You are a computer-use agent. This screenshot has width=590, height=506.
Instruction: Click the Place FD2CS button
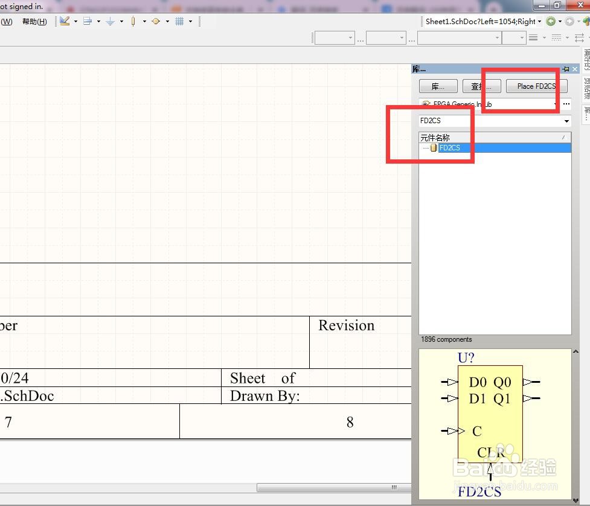[537, 86]
